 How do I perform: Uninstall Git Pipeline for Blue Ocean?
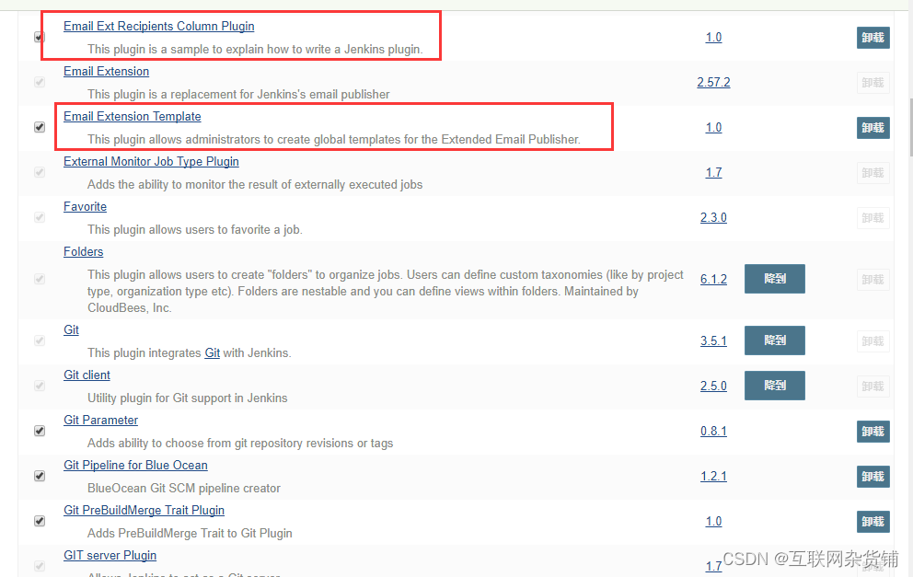(873, 477)
